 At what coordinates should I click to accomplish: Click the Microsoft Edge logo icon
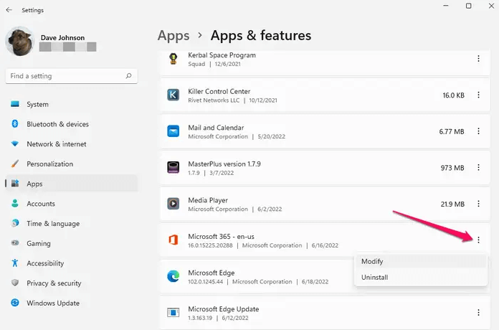(173, 276)
